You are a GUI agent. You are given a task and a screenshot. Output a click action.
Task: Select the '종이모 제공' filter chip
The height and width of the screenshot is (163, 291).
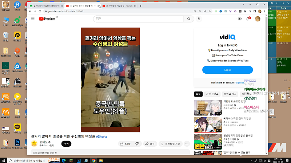(x=230, y=94)
